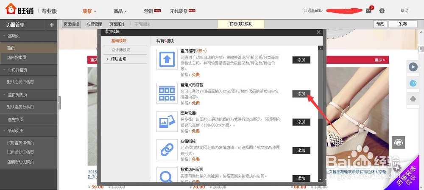
Task: Click the 宝贝推荐 module icon
Action: (x=167, y=59)
